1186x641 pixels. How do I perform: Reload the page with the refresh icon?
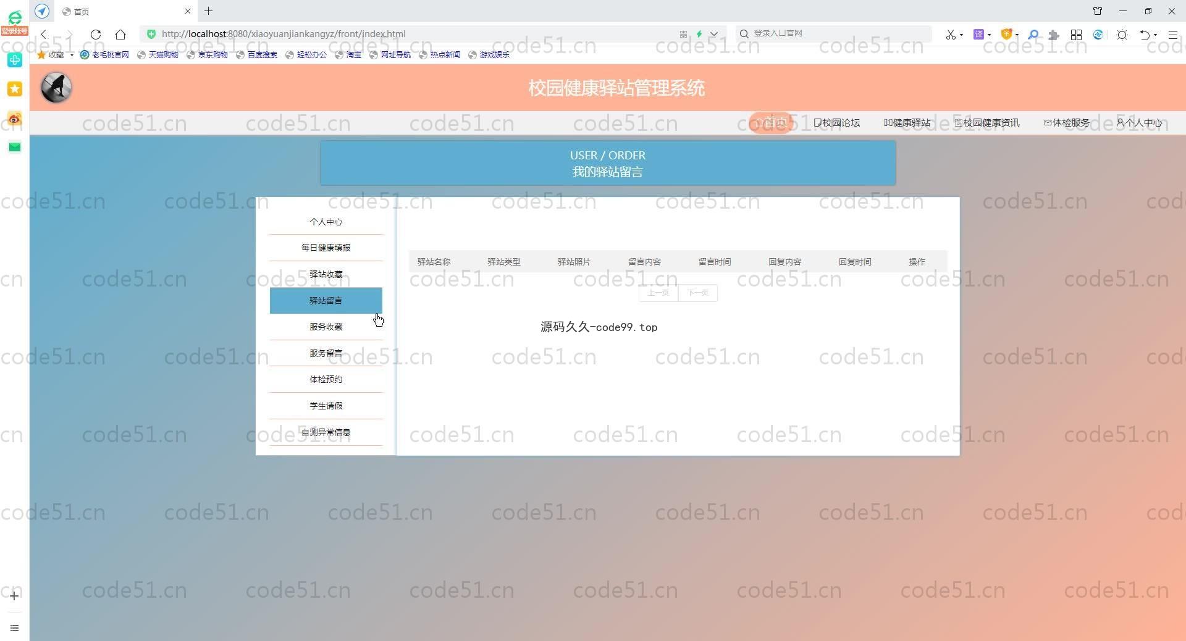(96, 35)
